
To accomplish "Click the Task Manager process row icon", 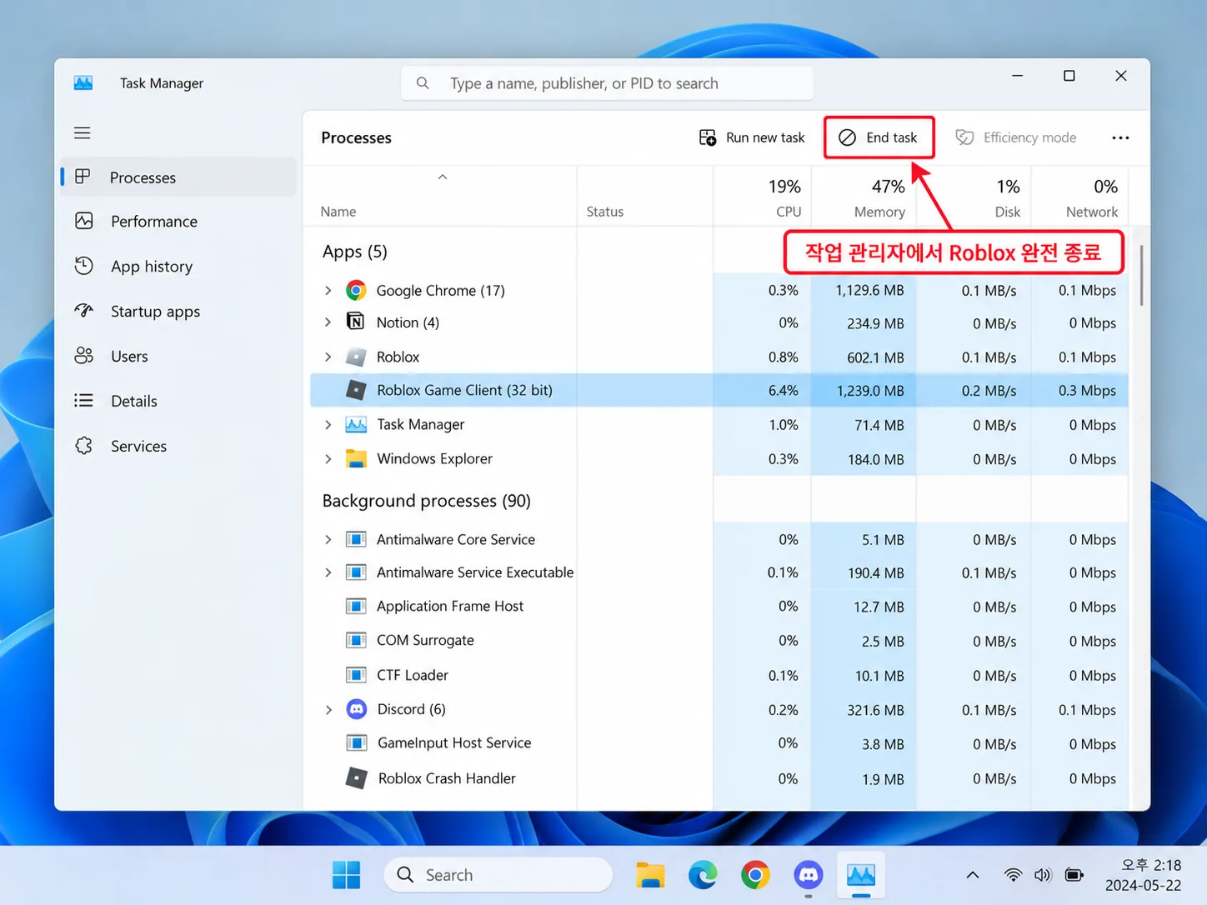I will (356, 424).
